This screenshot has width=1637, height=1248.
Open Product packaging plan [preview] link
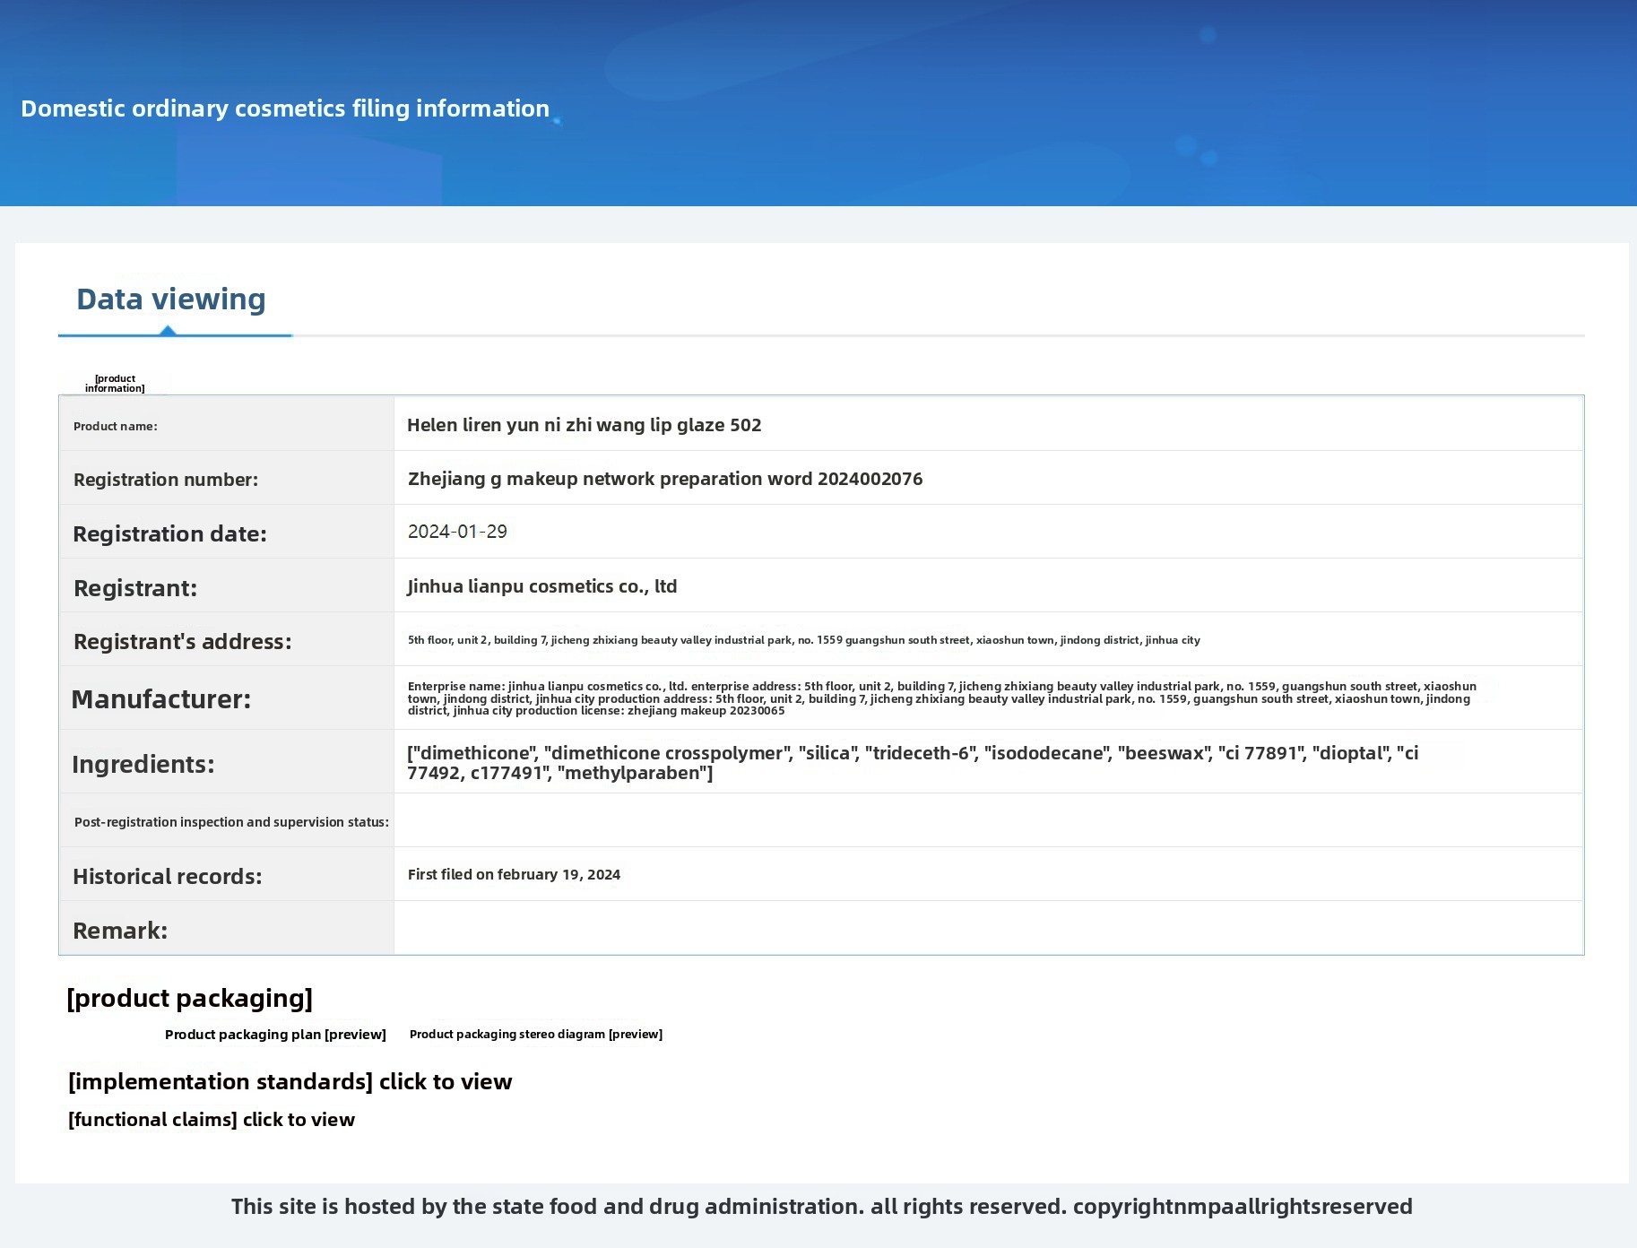point(275,1035)
